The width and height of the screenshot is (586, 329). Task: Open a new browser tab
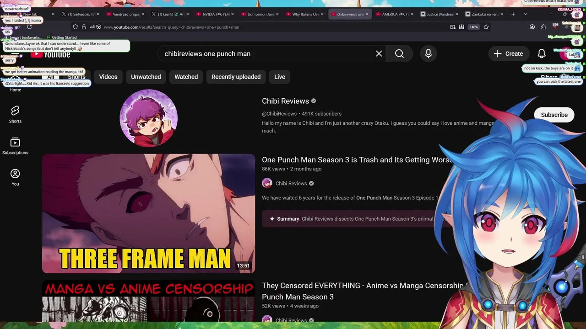pos(513,14)
